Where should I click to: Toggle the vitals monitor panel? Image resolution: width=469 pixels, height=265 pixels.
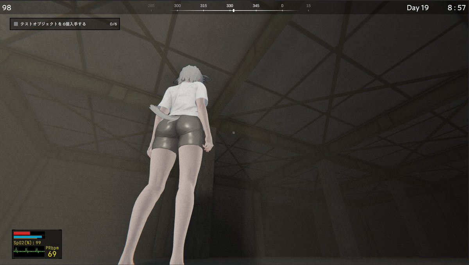pos(37,244)
